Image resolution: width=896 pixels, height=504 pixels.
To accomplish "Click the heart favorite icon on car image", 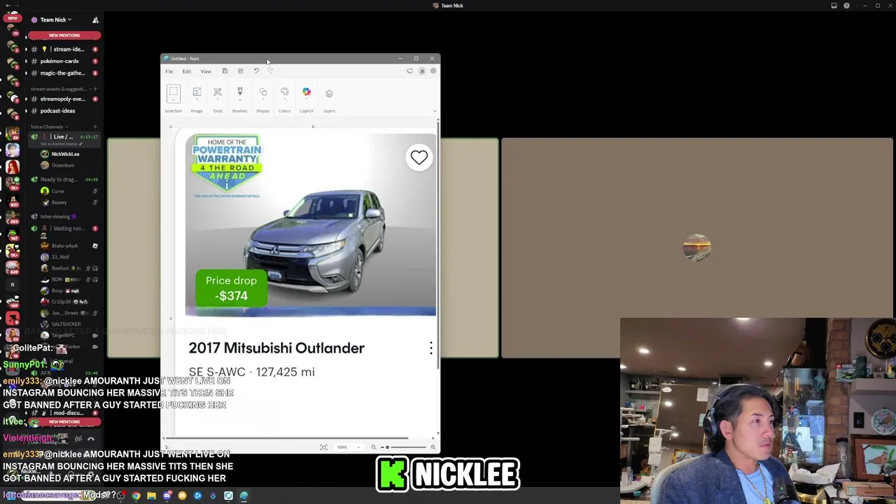I will click(x=419, y=157).
